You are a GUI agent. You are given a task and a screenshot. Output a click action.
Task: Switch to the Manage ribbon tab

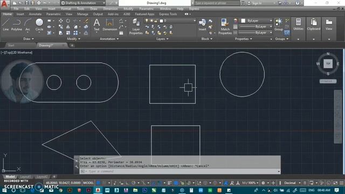pyautogui.click(x=82, y=14)
